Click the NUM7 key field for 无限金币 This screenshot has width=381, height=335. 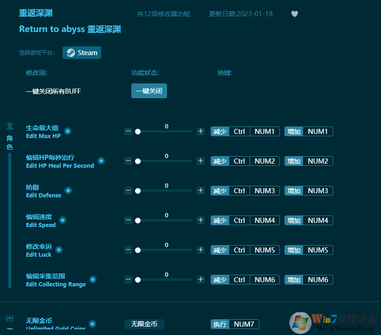point(244,324)
